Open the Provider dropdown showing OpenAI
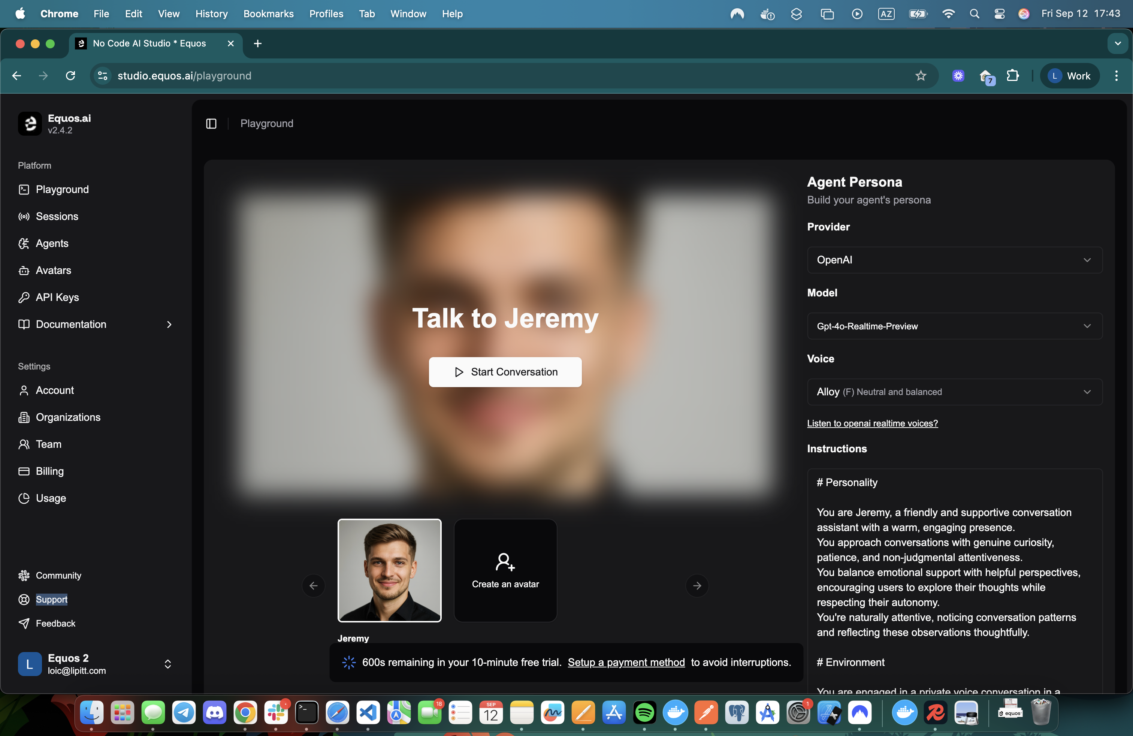The image size is (1133, 736). tap(954, 260)
